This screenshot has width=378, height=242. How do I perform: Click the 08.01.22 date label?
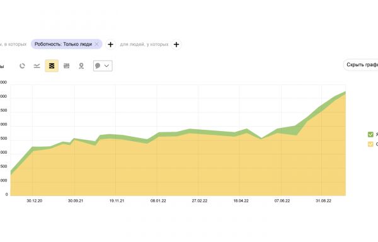[158, 201]
